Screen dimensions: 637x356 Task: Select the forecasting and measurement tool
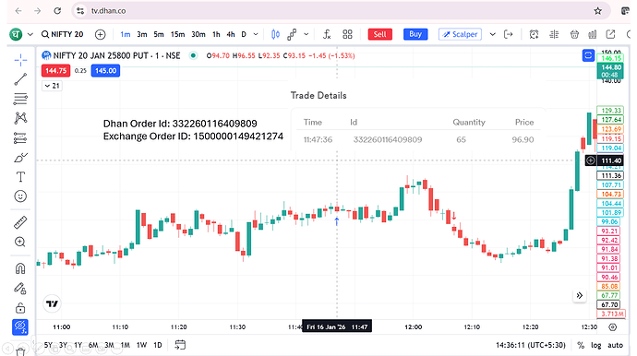click(x=20, y=138)
